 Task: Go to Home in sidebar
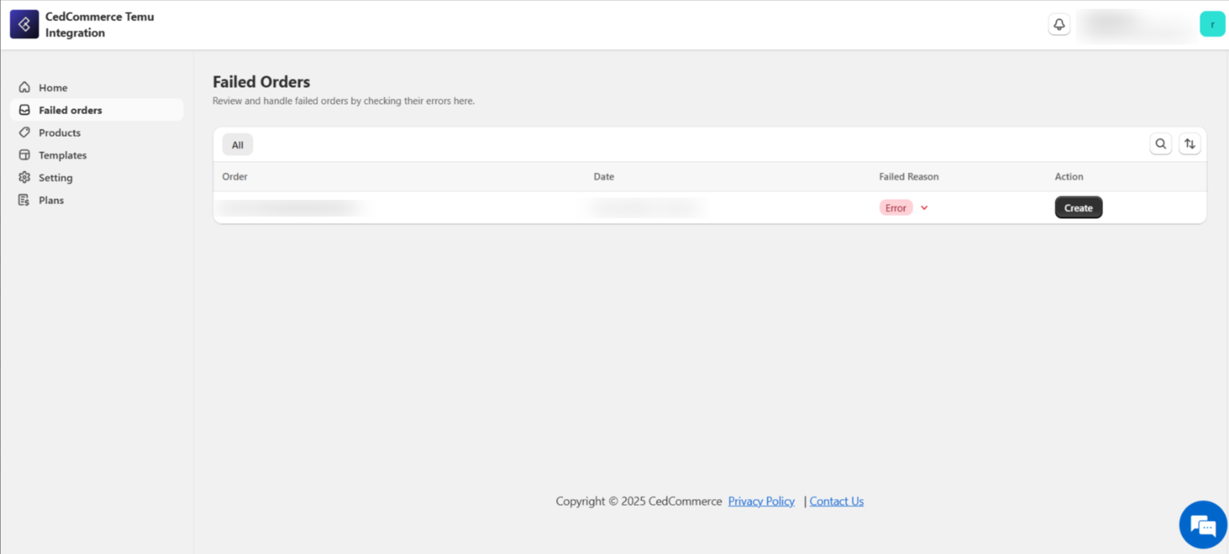click(97, 87)
